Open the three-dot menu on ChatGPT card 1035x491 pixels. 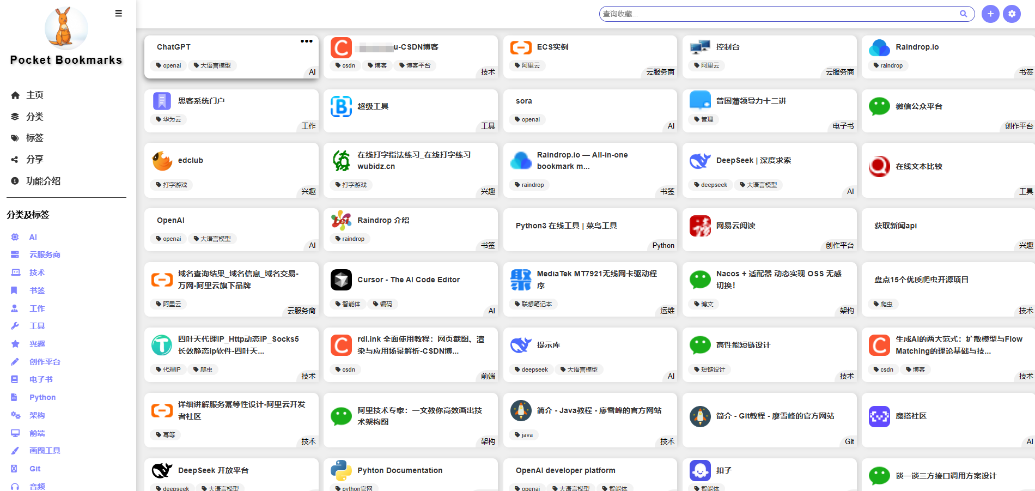(307, 41)
